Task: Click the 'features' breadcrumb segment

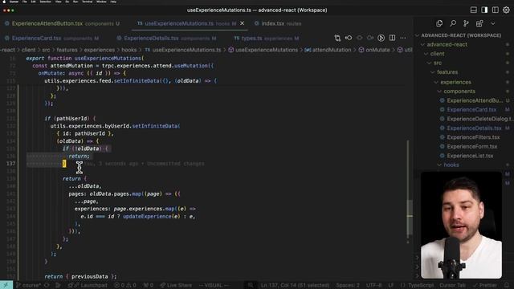Action: (67, 50)
